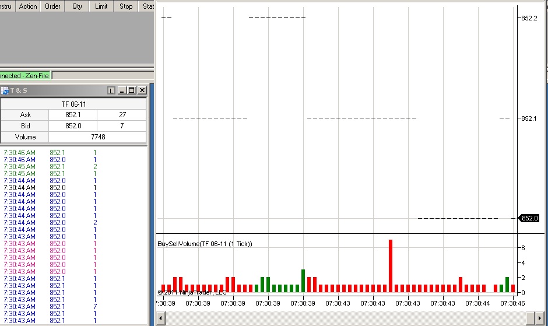Click the volume axis label 4
The height and width of the screenshot is (326, 548).
tap(523, 263)
